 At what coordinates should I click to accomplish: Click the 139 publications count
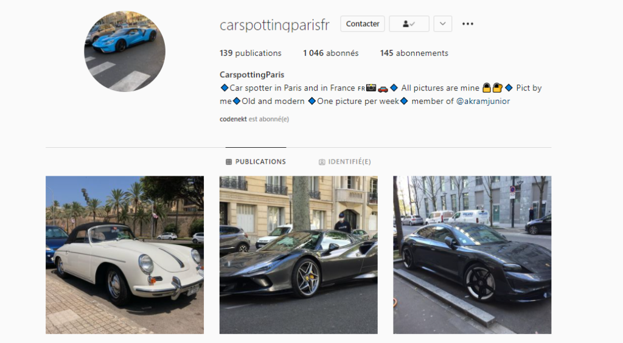pos(250,53)
